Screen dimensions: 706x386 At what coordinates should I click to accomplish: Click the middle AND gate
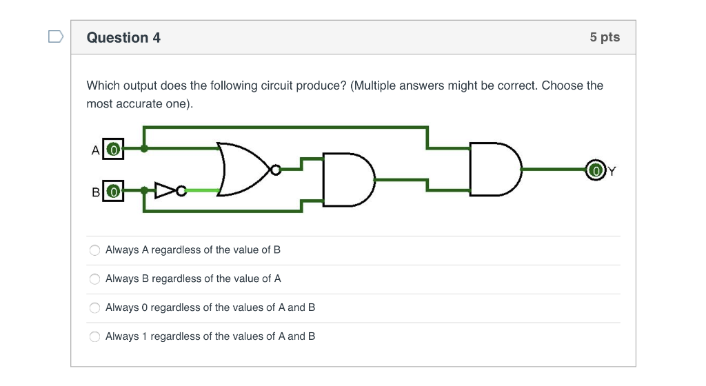tap(348, 179)
